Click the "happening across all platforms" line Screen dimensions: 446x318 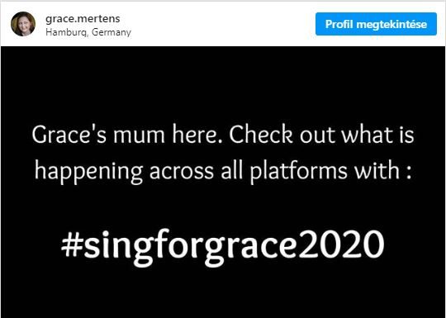(x=223, y=171)
